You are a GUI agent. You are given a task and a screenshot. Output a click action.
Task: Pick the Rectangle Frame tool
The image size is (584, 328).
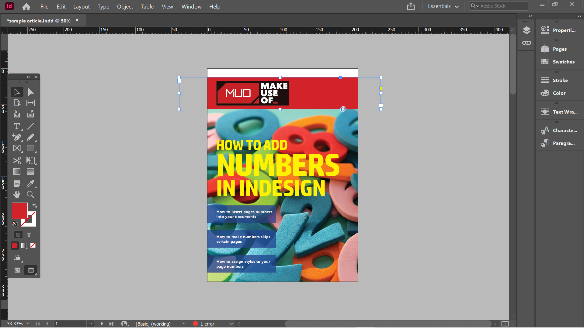tap(17, 148)
